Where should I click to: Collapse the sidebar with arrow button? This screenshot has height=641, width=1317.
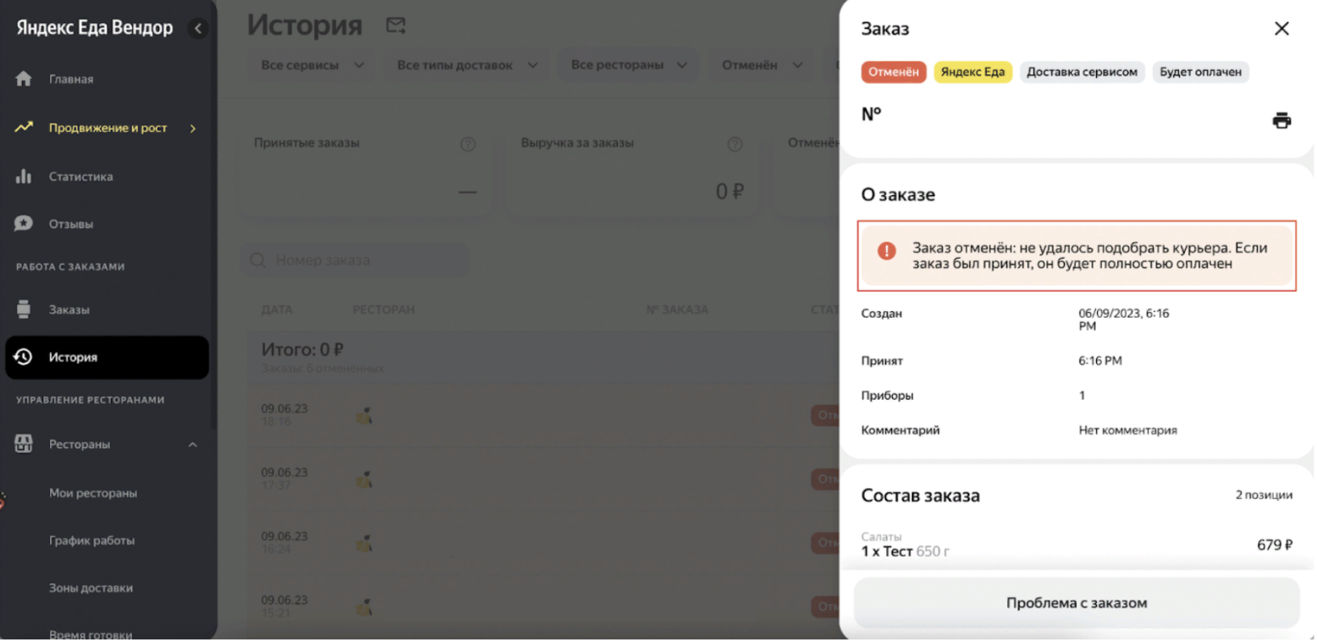(198, 29)
